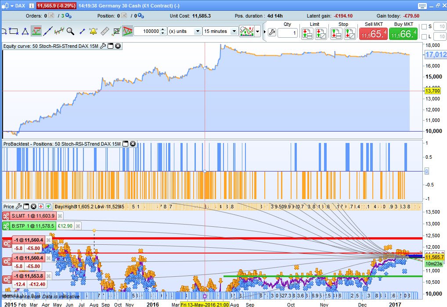Enable the L checkbox

tap(424, 36)
